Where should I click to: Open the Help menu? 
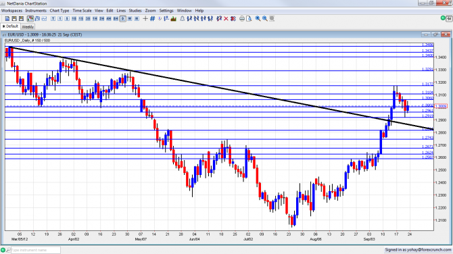[199, 10]
